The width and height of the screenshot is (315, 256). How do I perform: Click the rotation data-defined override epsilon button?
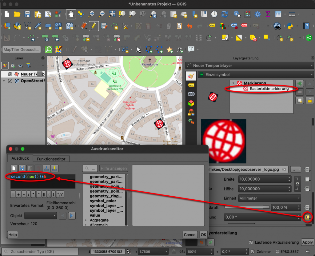pyautogui.click(x=307, y=217)
